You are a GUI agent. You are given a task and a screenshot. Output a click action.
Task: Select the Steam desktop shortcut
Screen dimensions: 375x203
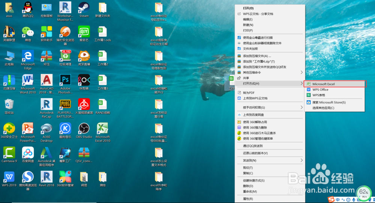(84, 10)
